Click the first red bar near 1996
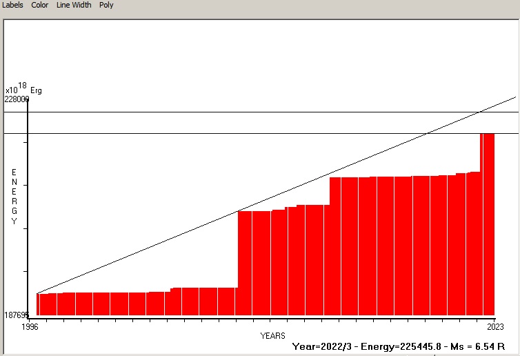The height and width of the screenshot is (356, 520). [40, 304]
